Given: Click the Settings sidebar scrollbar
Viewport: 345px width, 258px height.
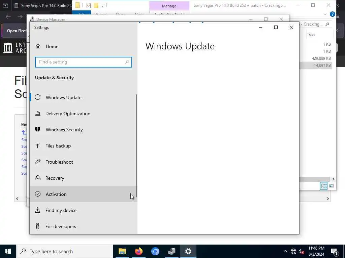Looking at the screenshot, I should [136, 146].
